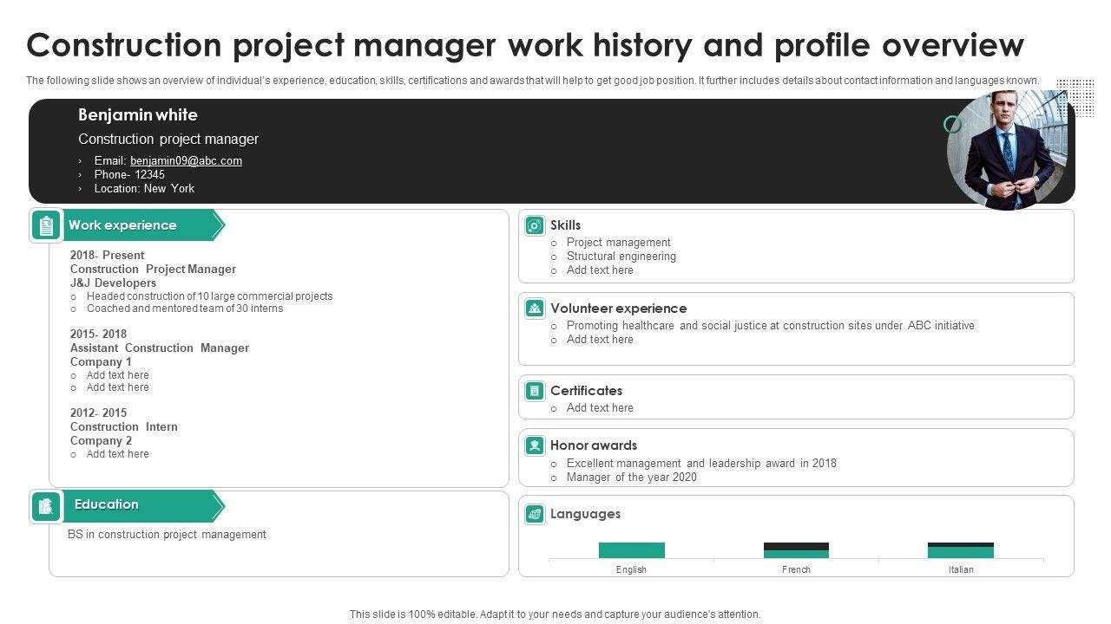Select the English language bar
The width and height of the screenshot is (1111, 624).
[631, 550]
